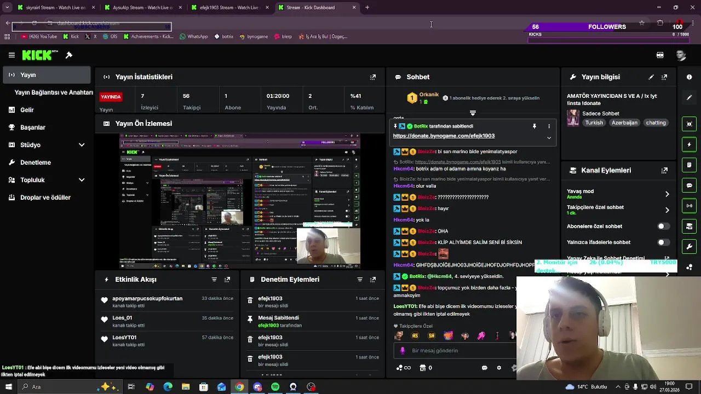The image size is (701, 394).
Task: Pop out the Kanal Eylemleri panel
Action: click(664, 170)
